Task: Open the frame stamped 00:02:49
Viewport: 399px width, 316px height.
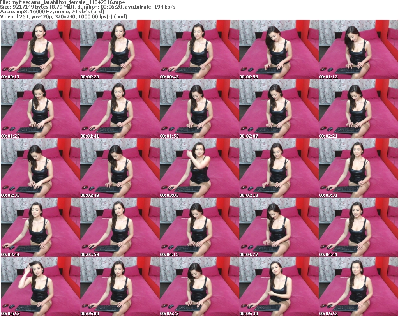Action: [120, 168]
